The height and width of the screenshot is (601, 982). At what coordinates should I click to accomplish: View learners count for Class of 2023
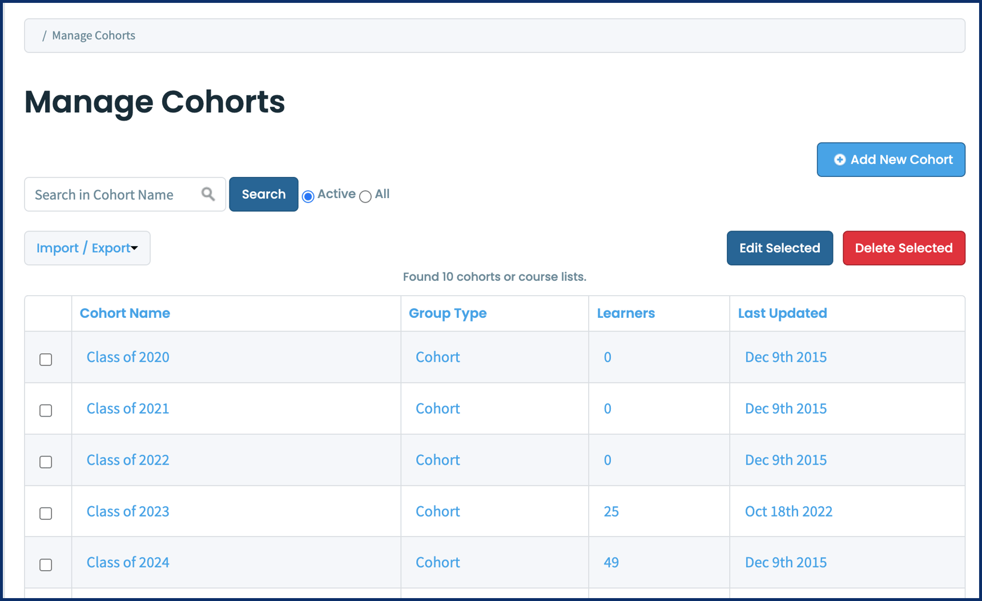611,512
